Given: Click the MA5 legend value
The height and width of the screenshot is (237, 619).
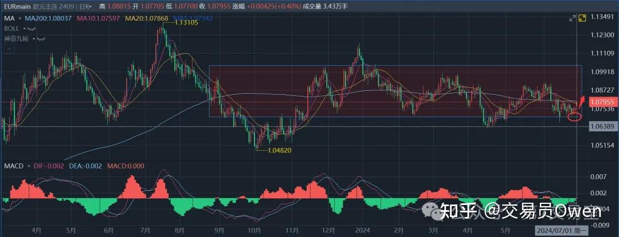Looking at the screenshot, I should click(193, 18).
